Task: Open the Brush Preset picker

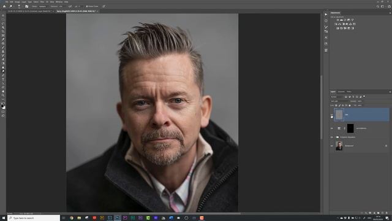Action: tap(19, 6)
